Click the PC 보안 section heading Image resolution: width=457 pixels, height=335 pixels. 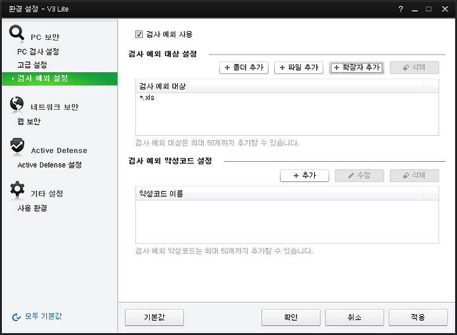tap(45, 37)
